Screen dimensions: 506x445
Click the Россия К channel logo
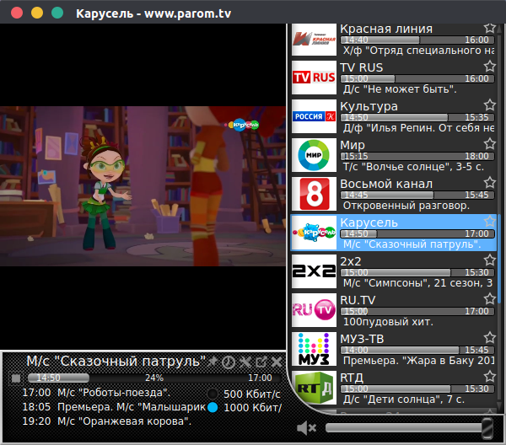click(x=314, y=116)
